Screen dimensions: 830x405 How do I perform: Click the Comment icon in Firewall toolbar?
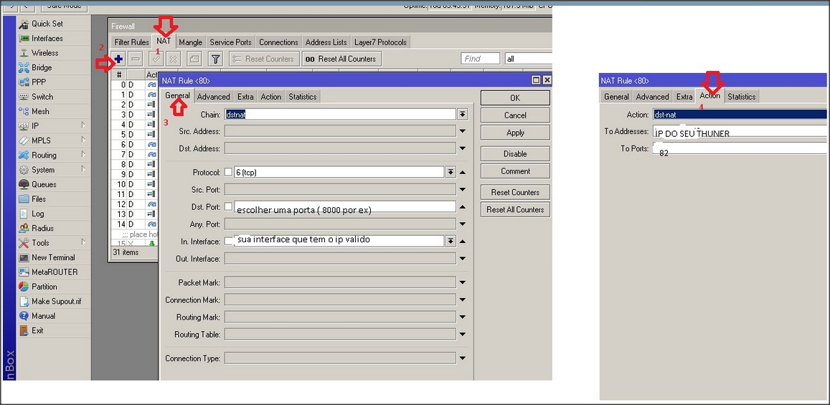point(194,59)
